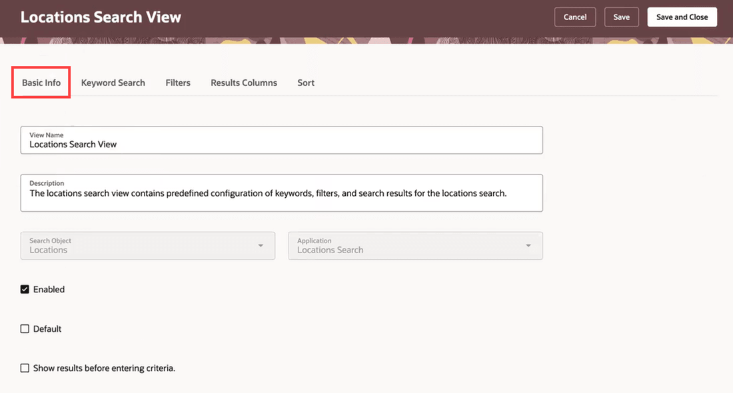The height and width of the screenshot is (393, 733).
Task: Click the Search Object dropdown arrow
Action: (261, 246)
